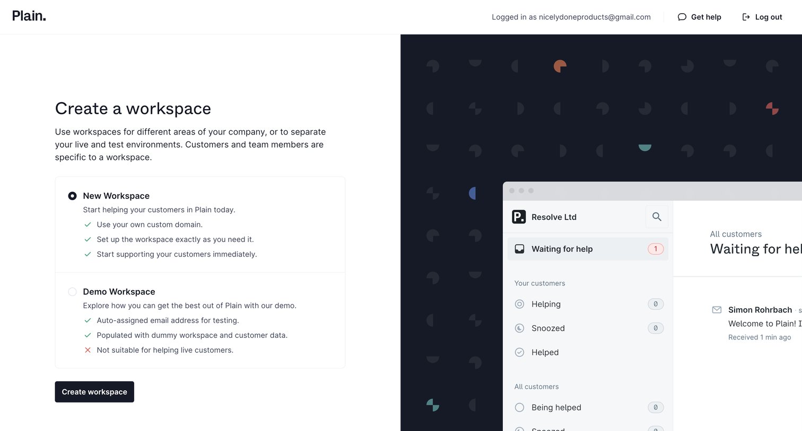Click the Snoozed moon icon under Your customers
This screenshot has height=431, width=802.
pyautogui.click(x=520, y=328)
